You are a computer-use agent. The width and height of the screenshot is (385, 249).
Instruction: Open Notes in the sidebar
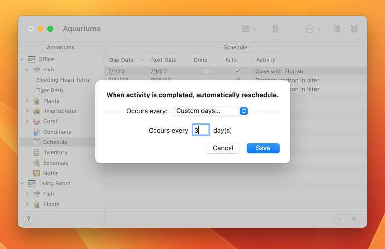point(50,173)
